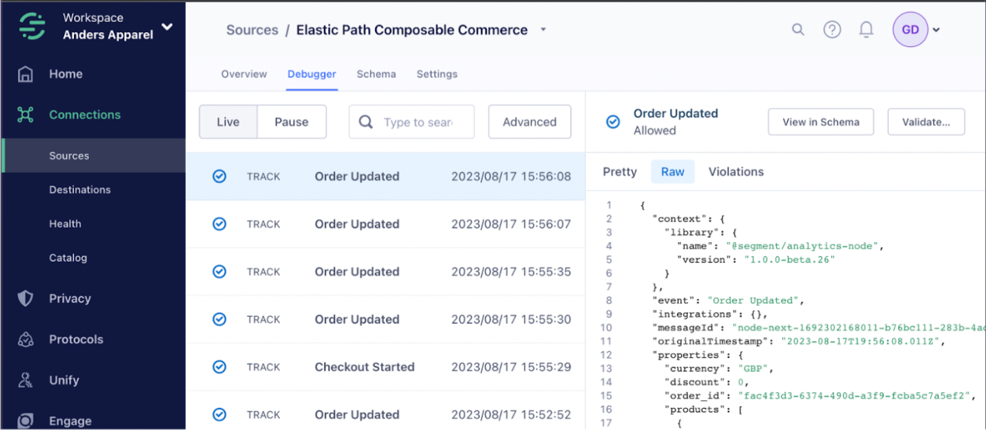Switch event payload view to Pretty

(619, 172)
